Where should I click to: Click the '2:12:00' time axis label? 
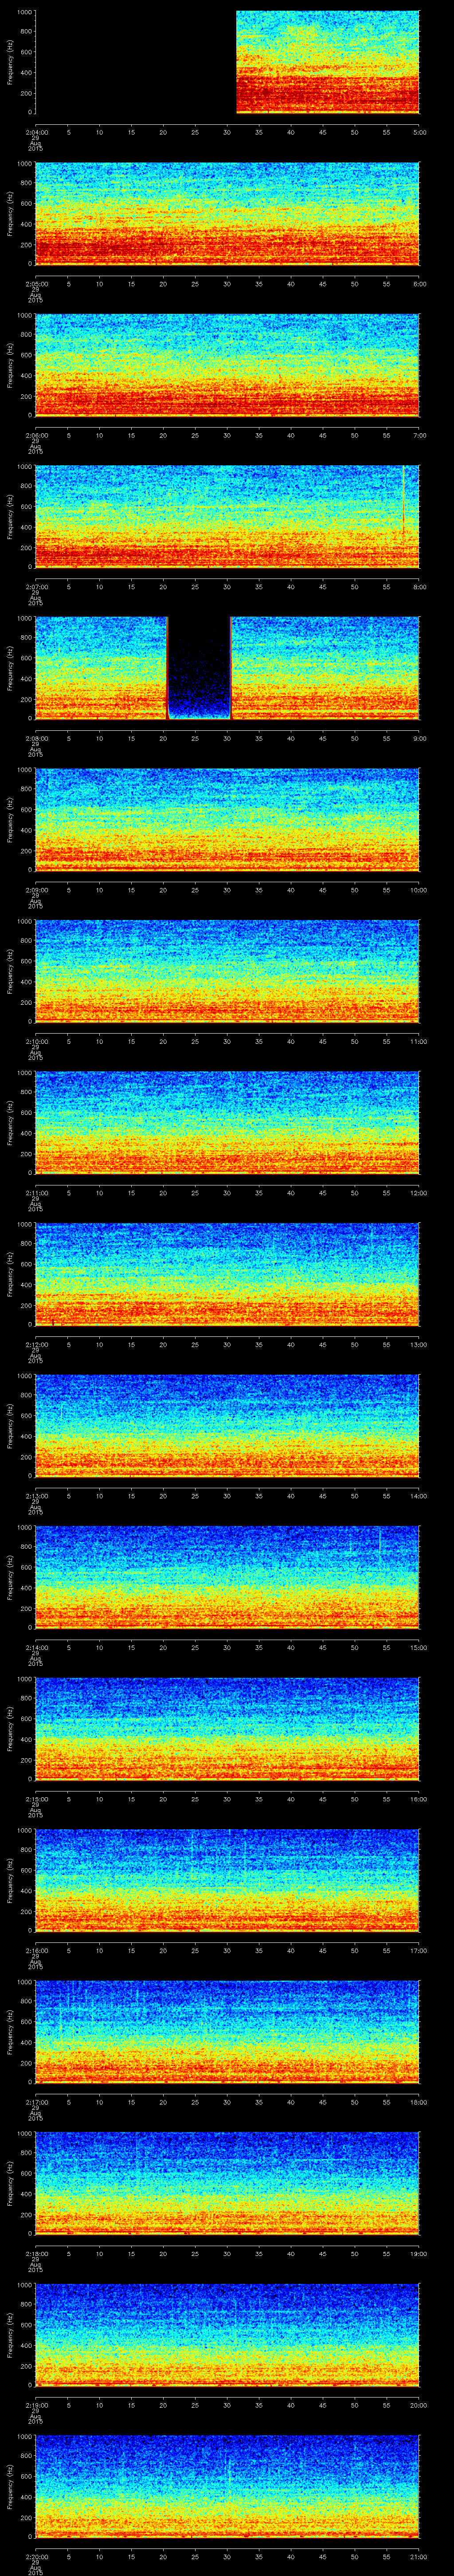[36, 1344]
